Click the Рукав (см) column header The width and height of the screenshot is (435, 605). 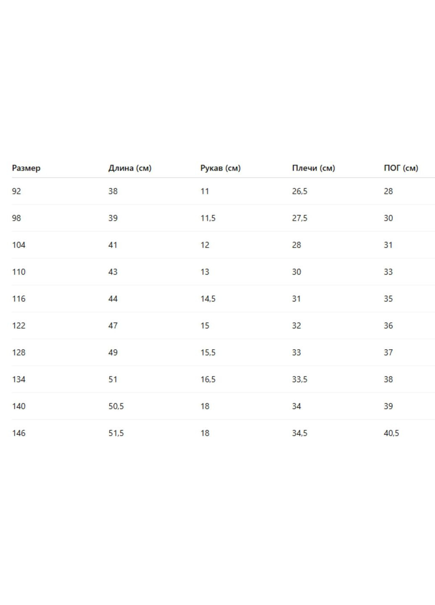pyautogui.click(x=220, y=168)
